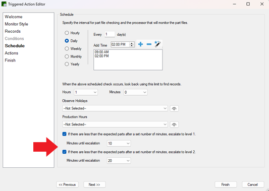Image resolution: width=269 pixels, height=191 pixels.
Task: Select the Monthly radio button
Action: (x=67, y=56)
